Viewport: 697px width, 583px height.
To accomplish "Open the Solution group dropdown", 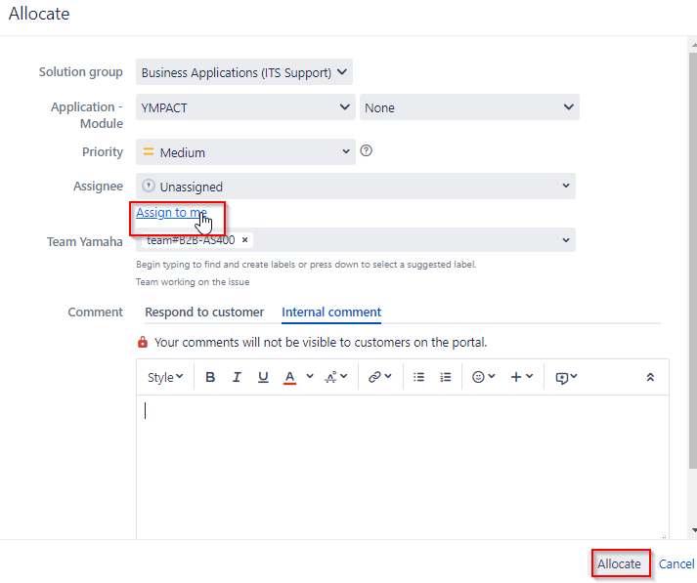I will [244, 72].
